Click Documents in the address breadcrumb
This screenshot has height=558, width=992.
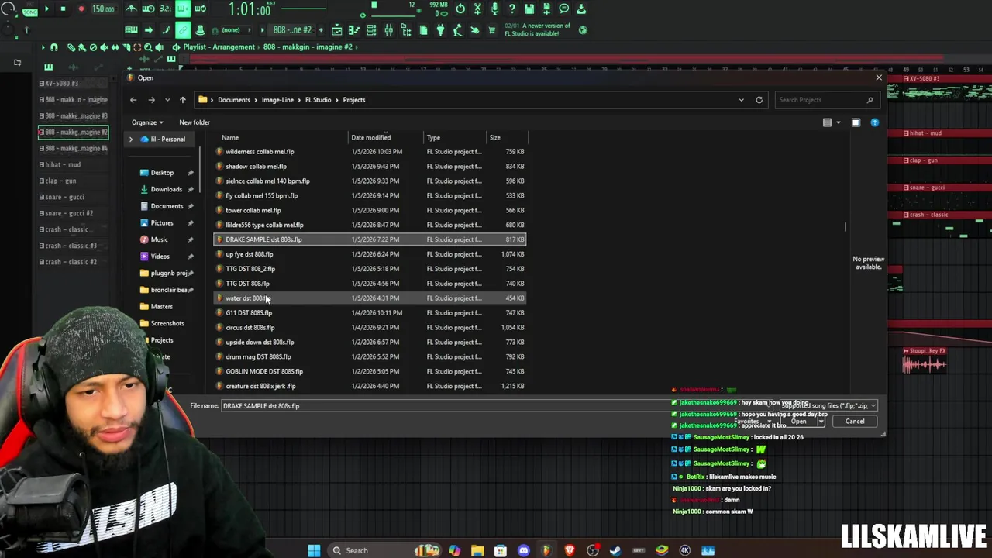click(x=233, y=100)
